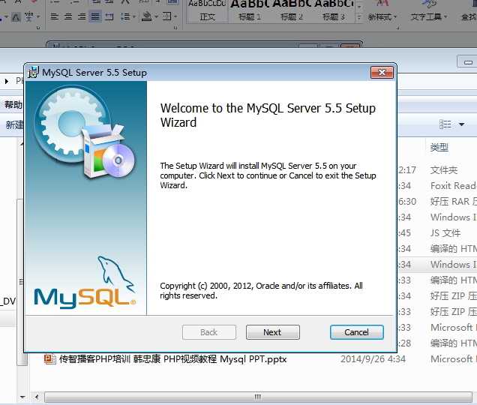Screen dimensions: 477x405
Task: Apply 标题 2 style
Action: coord(292,10)
